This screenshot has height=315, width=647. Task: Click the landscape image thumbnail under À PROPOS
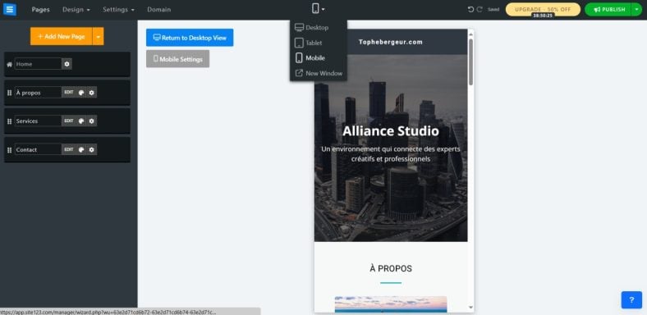(391, 304)
